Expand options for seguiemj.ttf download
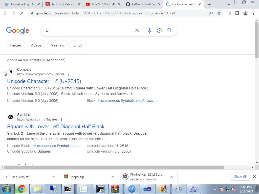This screenshot has width=259, height=194. (54, 177)
